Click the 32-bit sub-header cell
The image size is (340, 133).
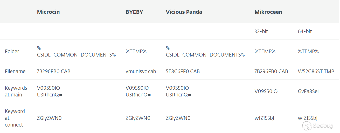coord(261,31)
